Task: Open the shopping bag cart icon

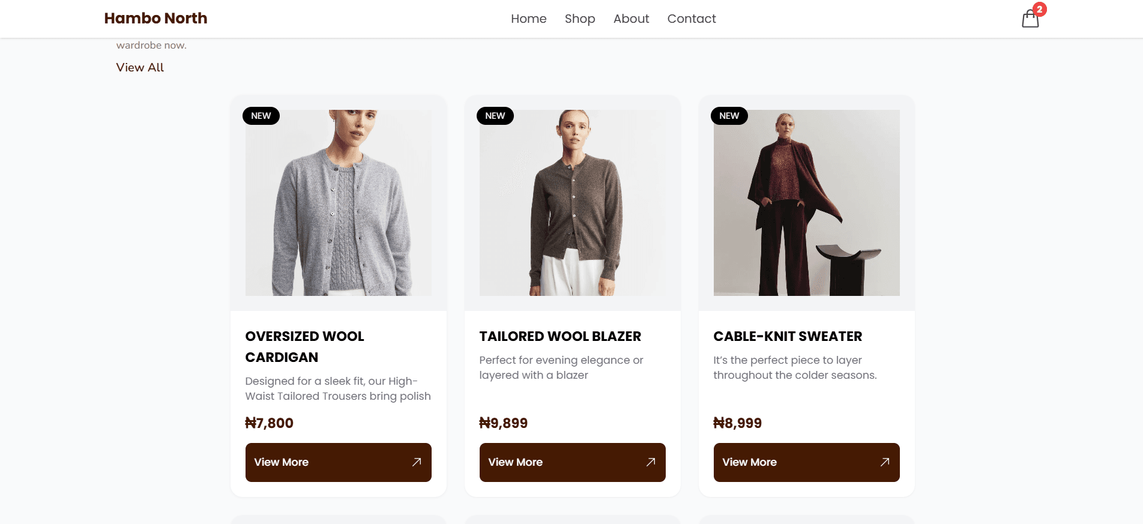Action: (1030, 20)
